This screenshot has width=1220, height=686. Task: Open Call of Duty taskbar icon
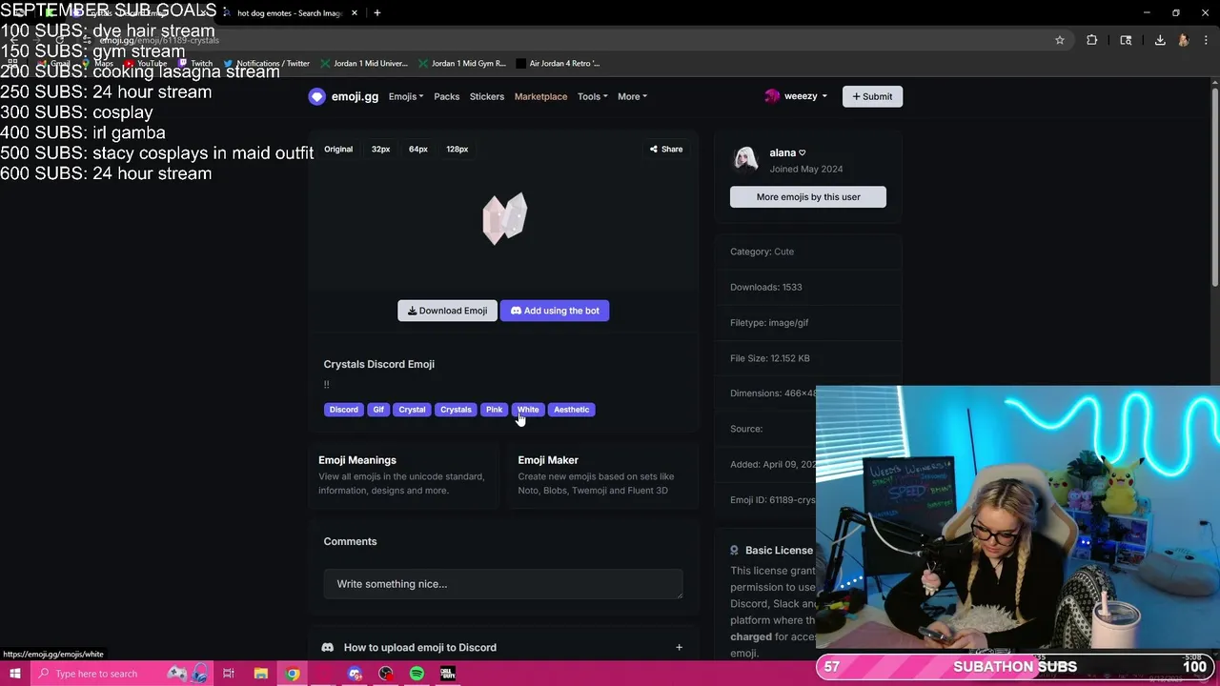coord(447,674)
